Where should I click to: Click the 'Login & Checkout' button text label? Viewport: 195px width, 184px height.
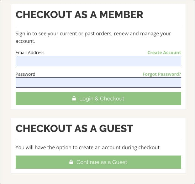coord(102,99)
